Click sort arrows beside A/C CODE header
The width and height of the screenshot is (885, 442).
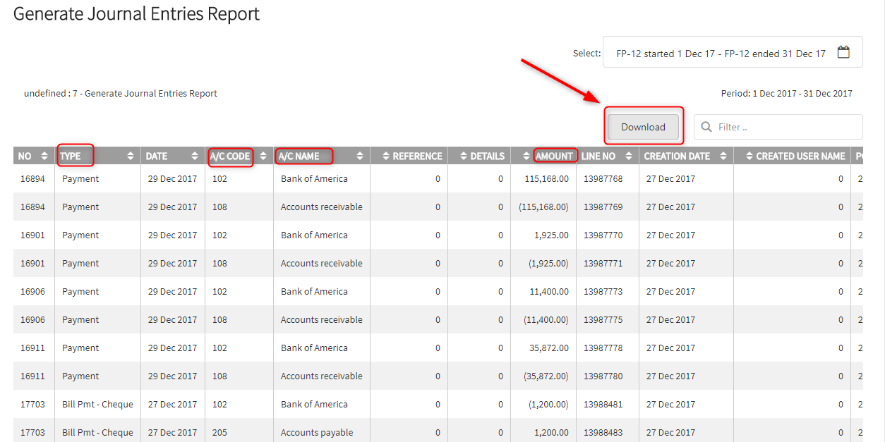[263, 156]
